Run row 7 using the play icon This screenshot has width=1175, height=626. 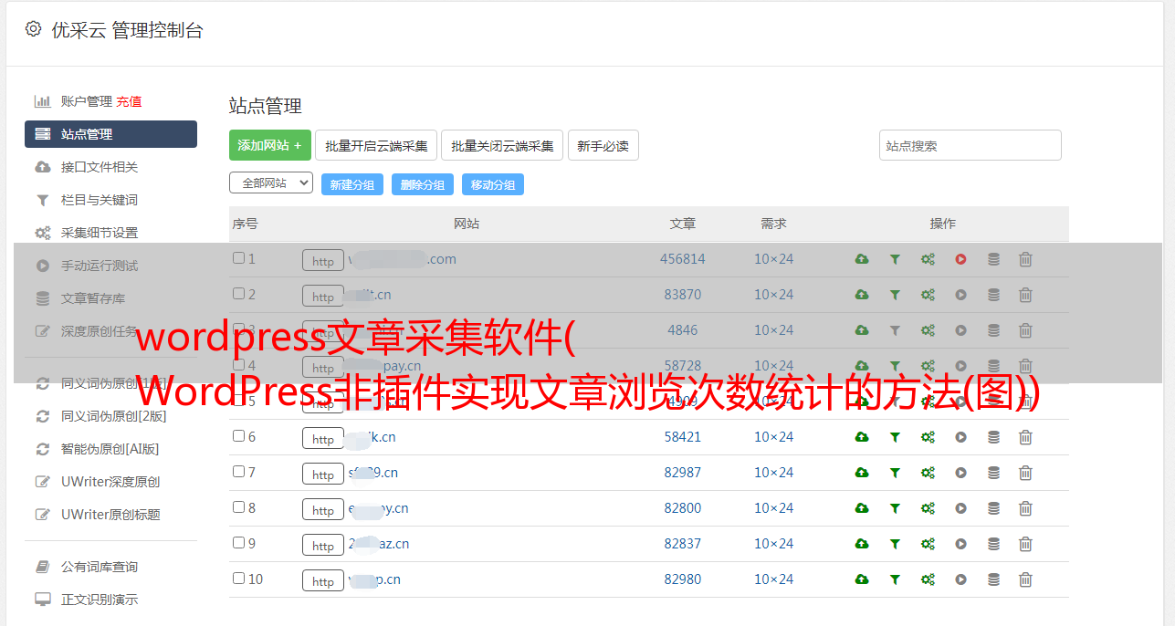(x=960, y=473)
